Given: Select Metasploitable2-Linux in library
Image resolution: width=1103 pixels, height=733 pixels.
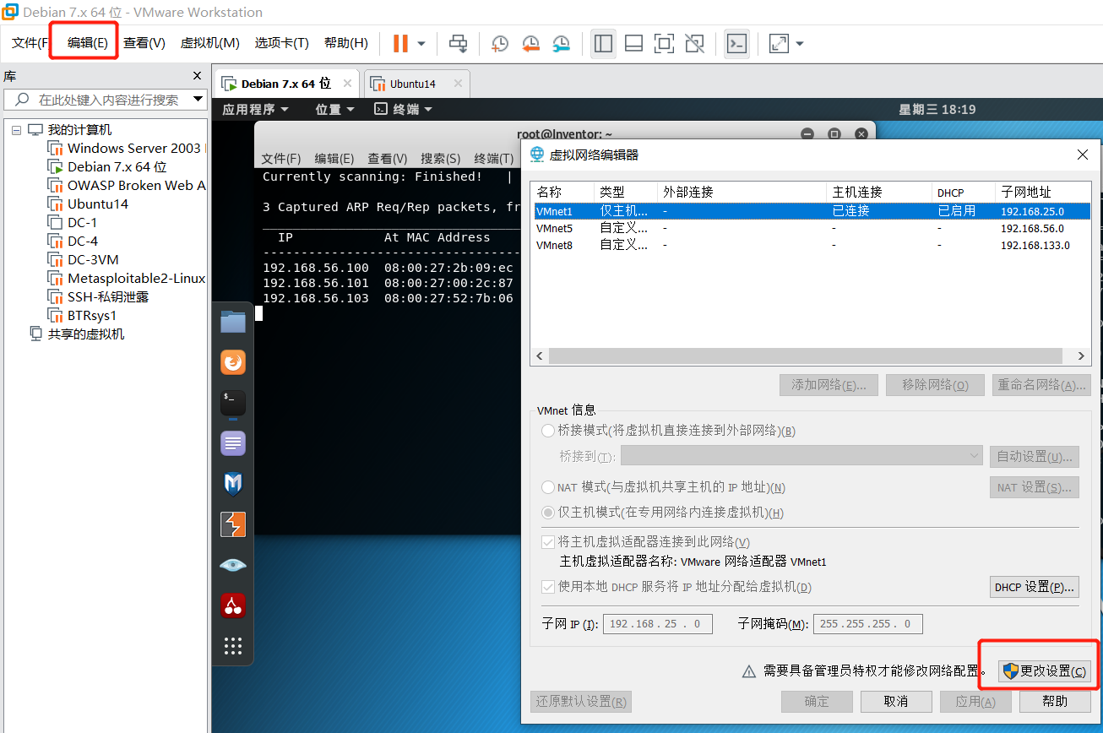Looking at the screenshot, I should click(x=127, y=279).
